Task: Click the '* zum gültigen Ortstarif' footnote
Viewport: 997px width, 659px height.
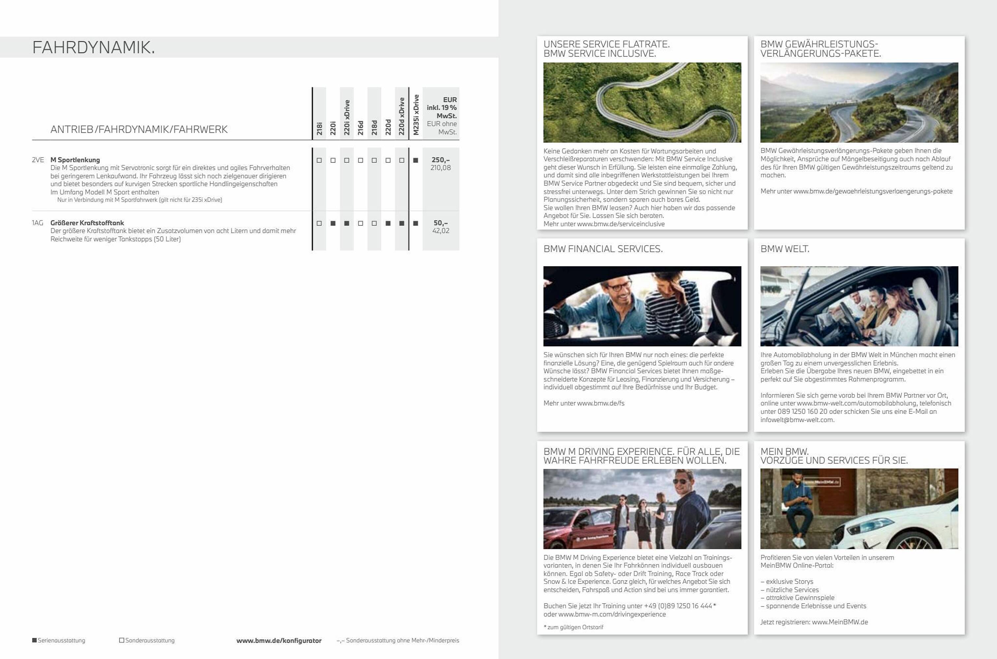Action: coord(573,627)
